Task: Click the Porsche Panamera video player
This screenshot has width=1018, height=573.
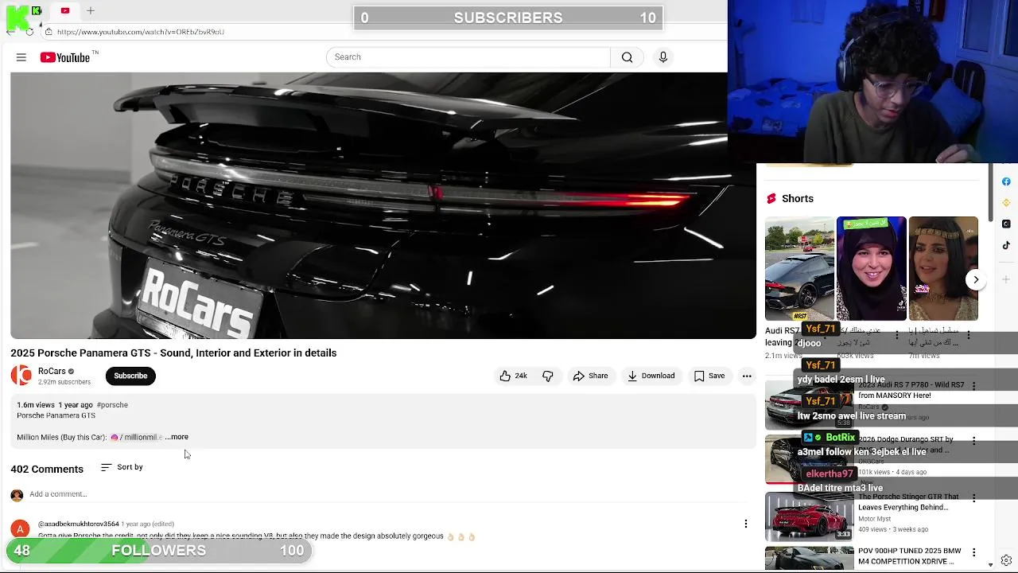Action: click(x=383, y=205)
